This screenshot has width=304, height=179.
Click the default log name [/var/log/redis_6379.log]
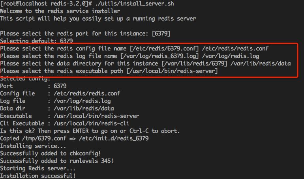point(160,56)
